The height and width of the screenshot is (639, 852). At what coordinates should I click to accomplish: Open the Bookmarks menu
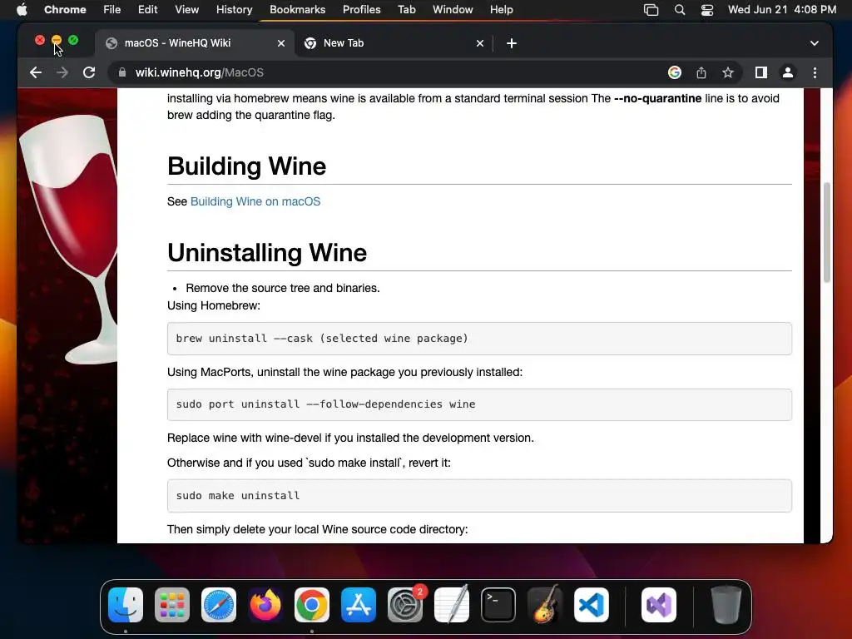tap(297, 9)
